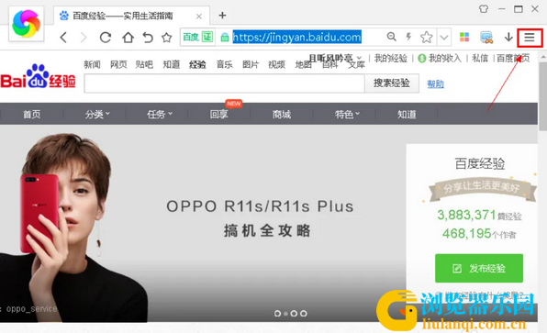Open the 帮助 link
The width and height of the screenshot is (547, 333).
pos(435,83)
